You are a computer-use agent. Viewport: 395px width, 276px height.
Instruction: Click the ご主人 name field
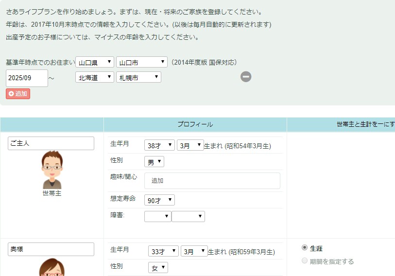[51, 143]
